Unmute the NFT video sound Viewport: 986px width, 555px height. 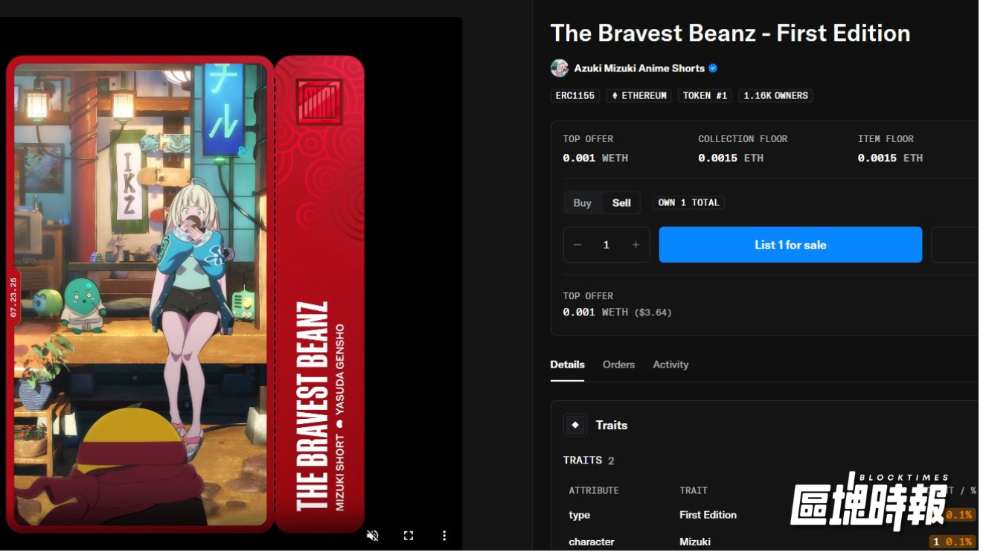[373, 536]
